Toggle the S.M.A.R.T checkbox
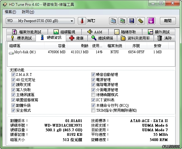Image resolution: width=182 pixels, height=149 pixels. [x=13, y=75]
